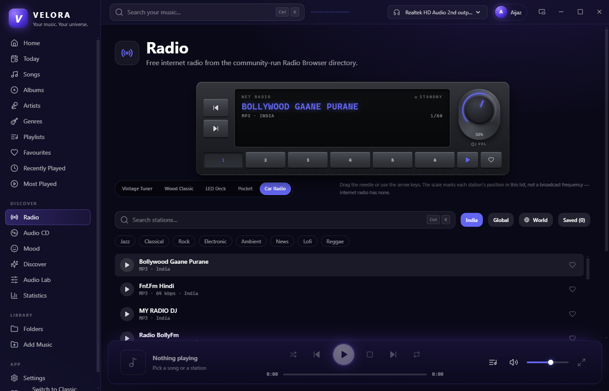609x391 pixels.
Task: Open Recently Played list
Action: click(x=48, y=168)
